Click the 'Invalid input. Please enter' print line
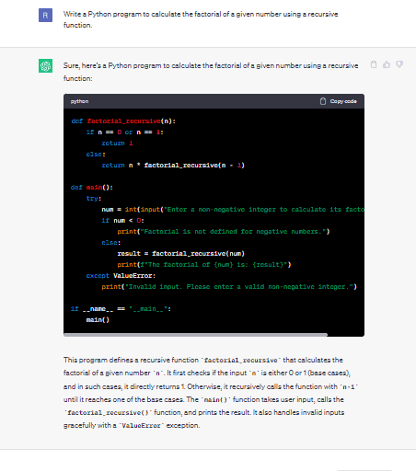The image size is (416, 471). point(229,287)
